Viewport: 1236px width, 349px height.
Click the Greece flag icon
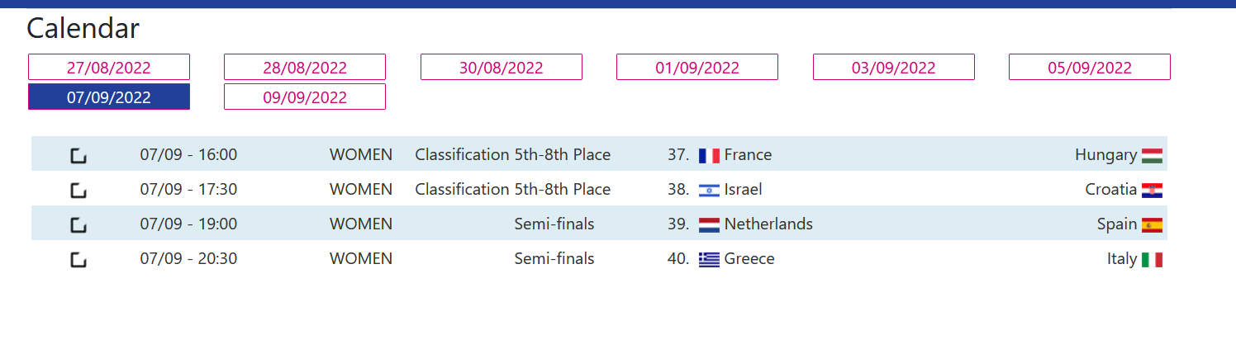pos(709,259)
